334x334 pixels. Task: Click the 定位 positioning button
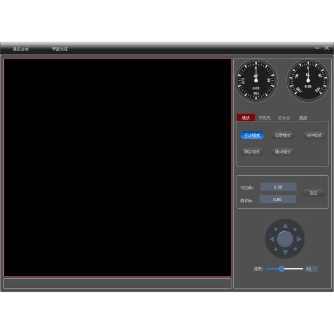313,193
